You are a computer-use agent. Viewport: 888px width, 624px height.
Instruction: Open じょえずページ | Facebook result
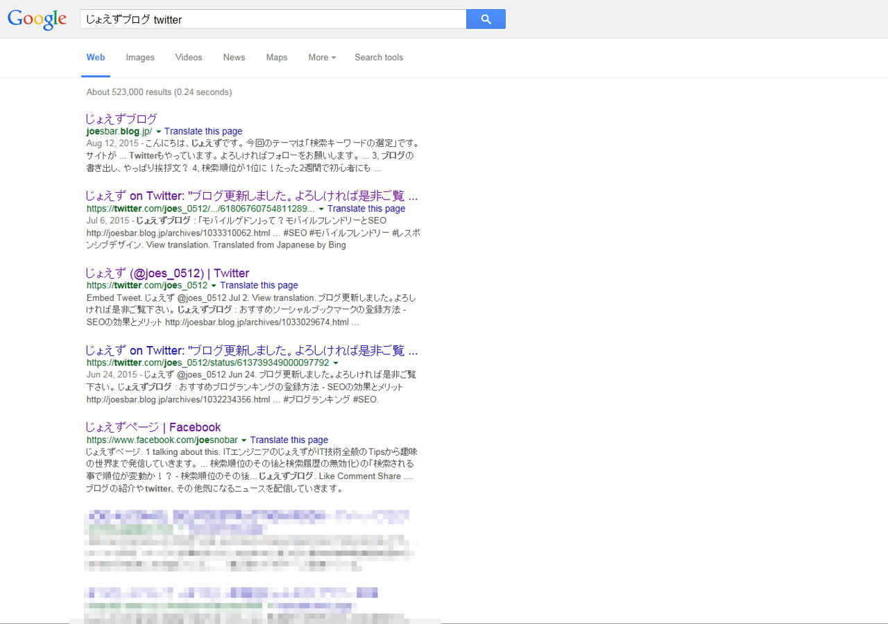[x=153, y=427]
